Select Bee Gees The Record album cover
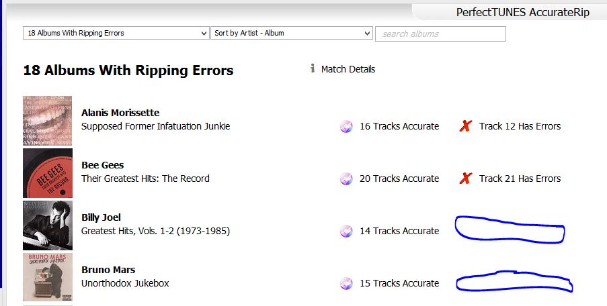The width and height of the screenshot is (607, 306). tap(48, 173)
